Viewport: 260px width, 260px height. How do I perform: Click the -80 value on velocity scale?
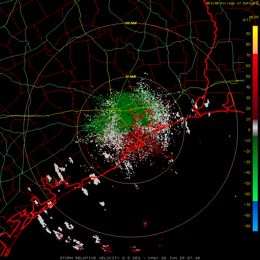247,216
